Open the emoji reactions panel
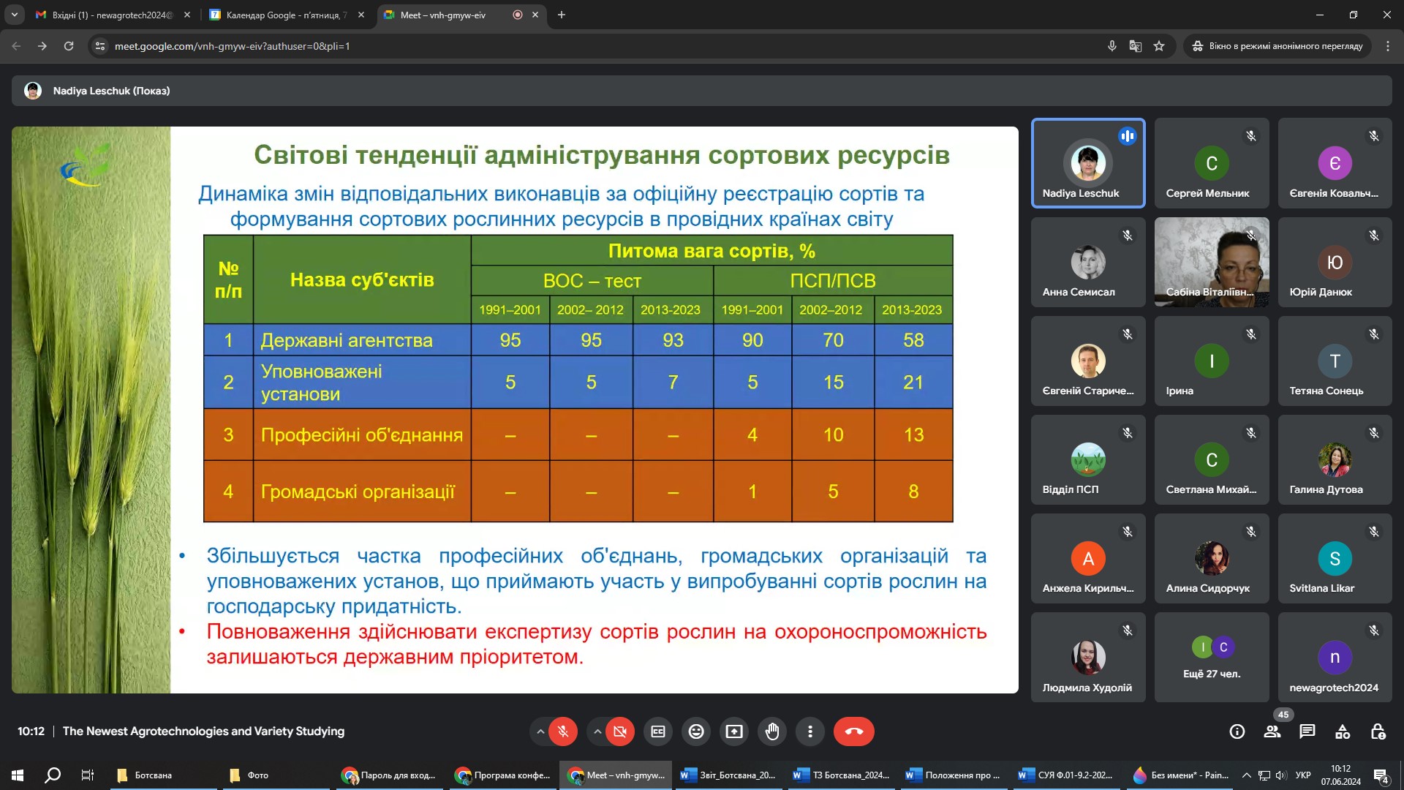1404x790 pixels. (696, 731)
